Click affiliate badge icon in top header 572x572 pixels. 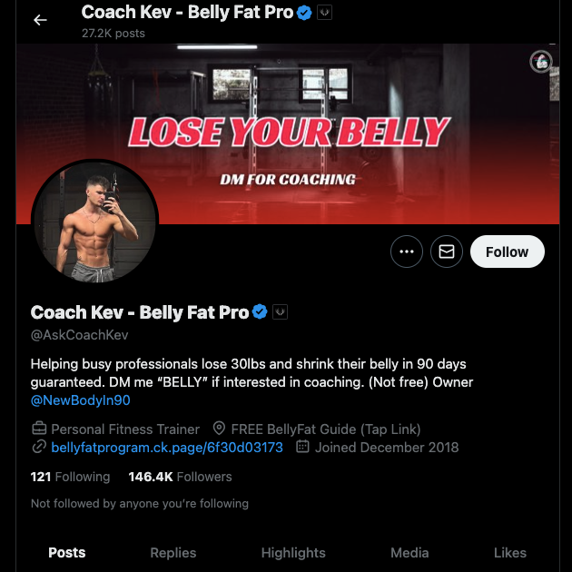(x=324, y=13)
